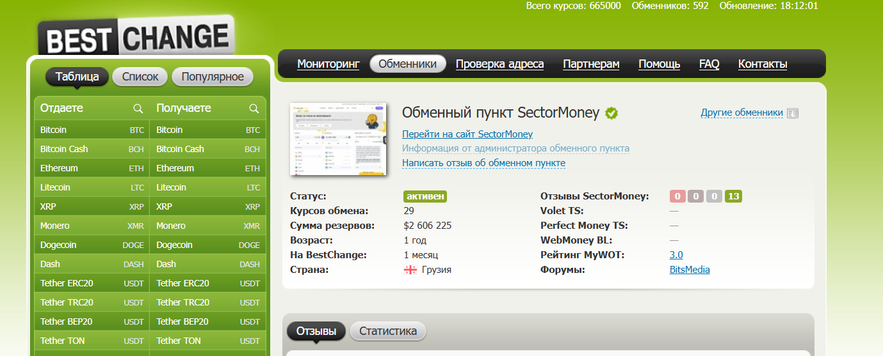Click the Всего курсов: 665000 counter

tap(573, 6)
